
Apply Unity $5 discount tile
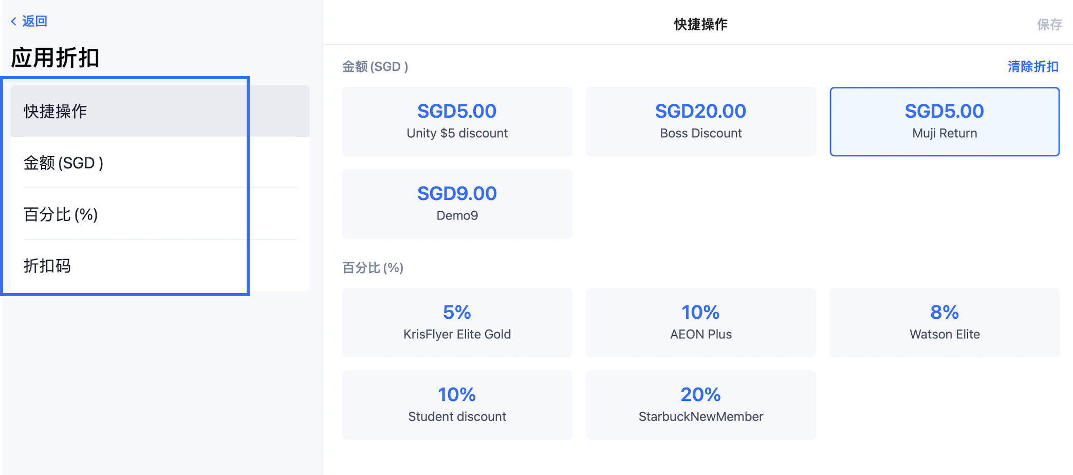point(457,122)
